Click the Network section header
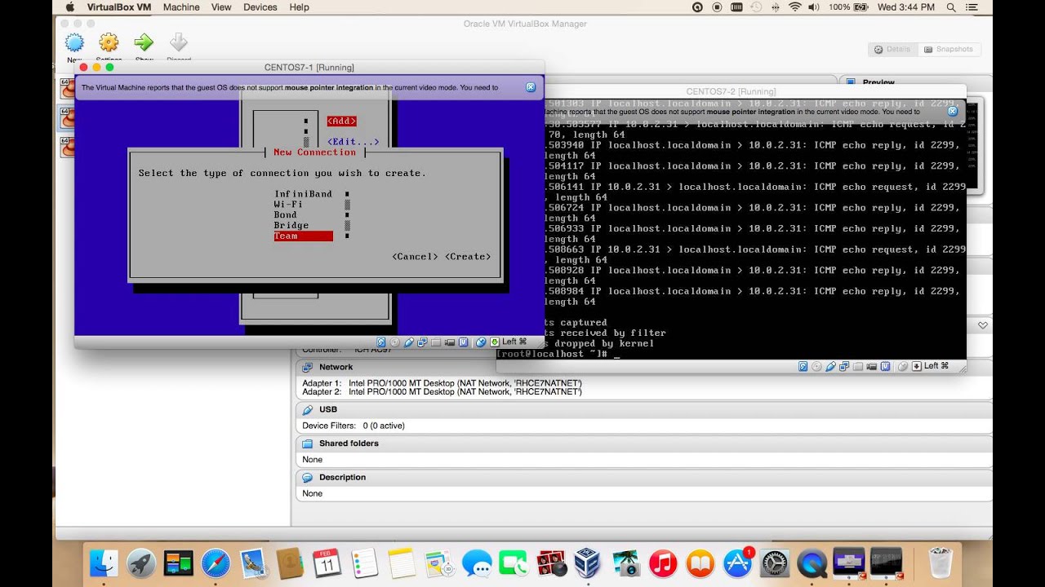 (x=336, y=368)
